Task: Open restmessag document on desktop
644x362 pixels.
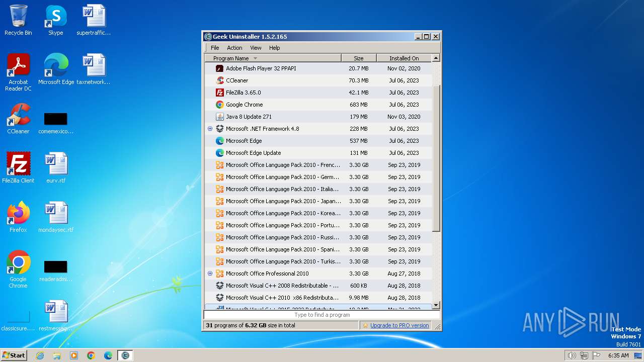Action: point(56,316)
